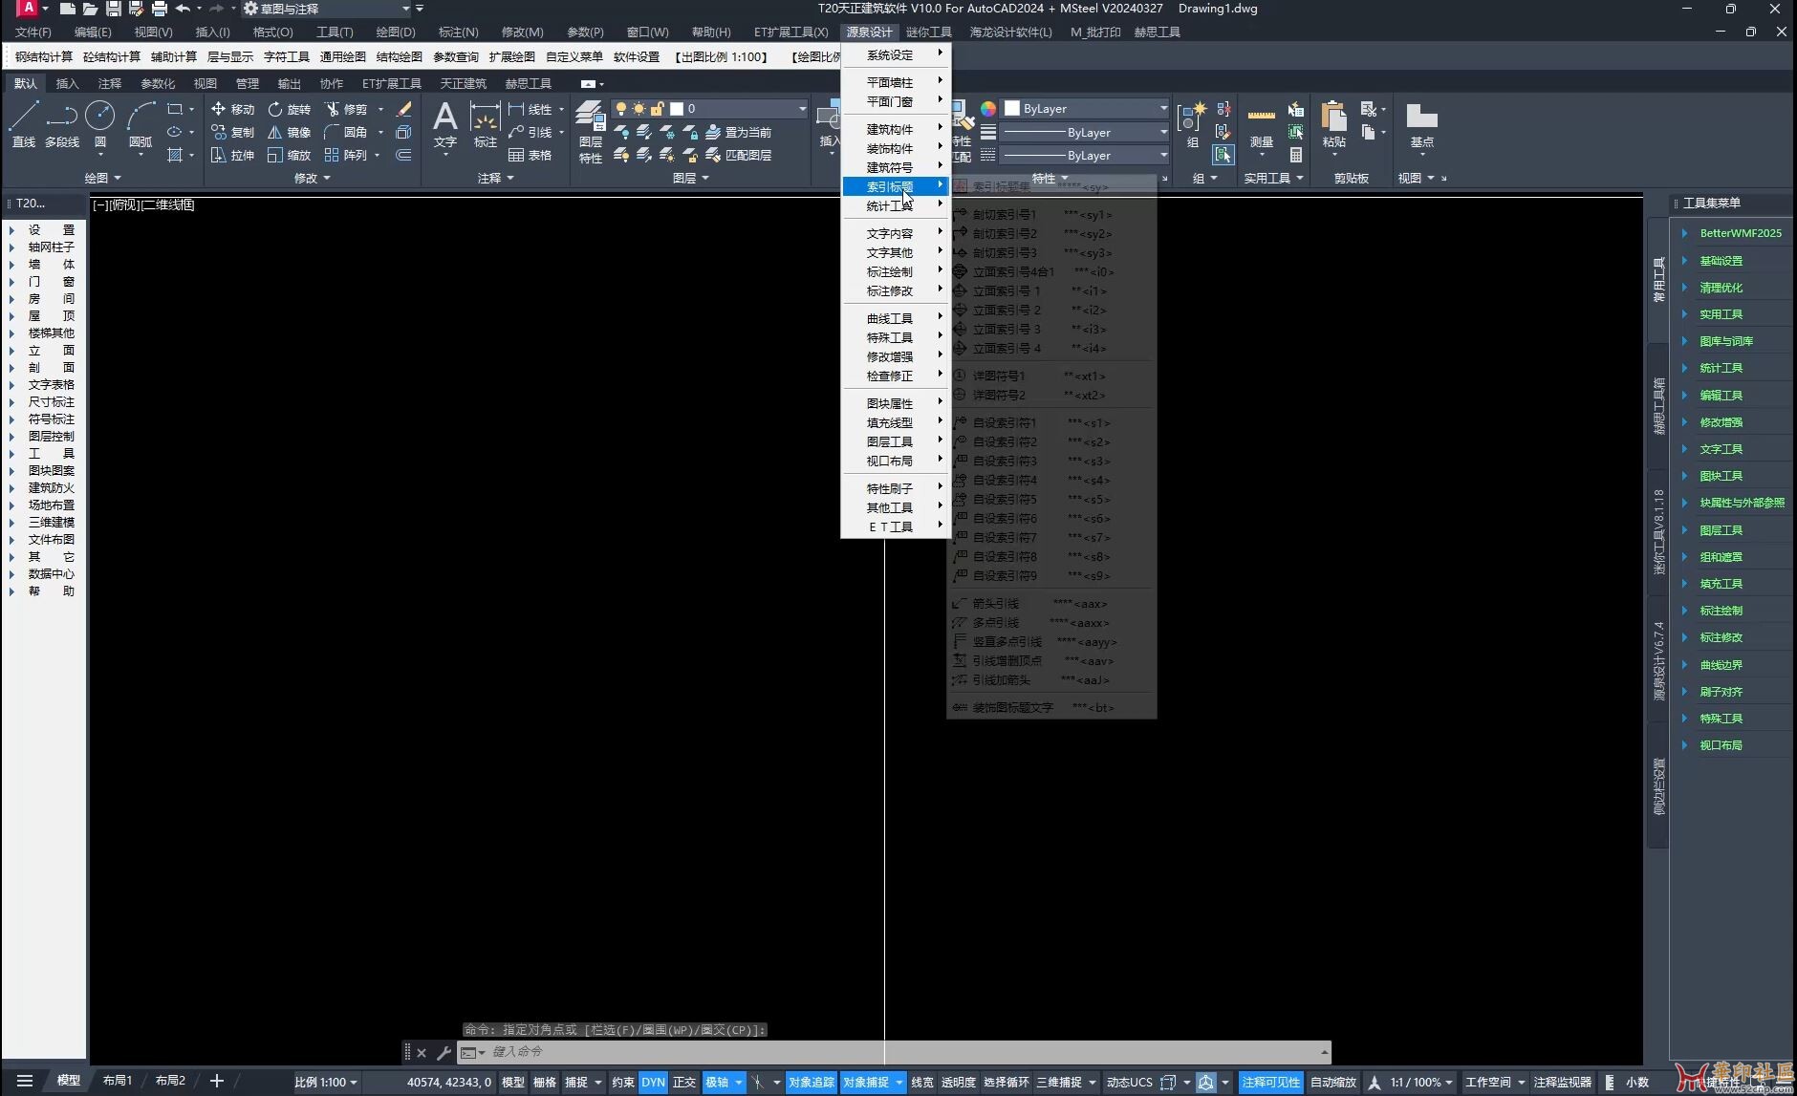Click the 阵列 array tool

(x=346, y=155)
